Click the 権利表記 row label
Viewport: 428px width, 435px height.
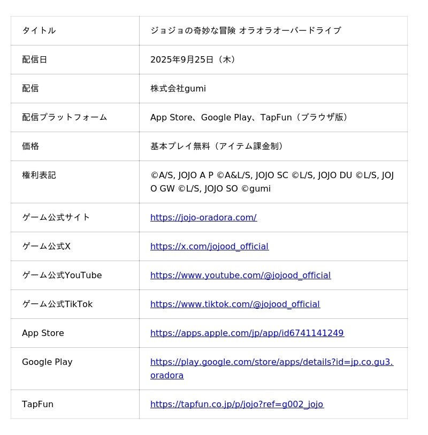39,175
